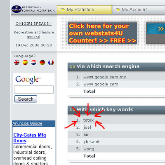Click Total under search engine table

pos(89,91)
